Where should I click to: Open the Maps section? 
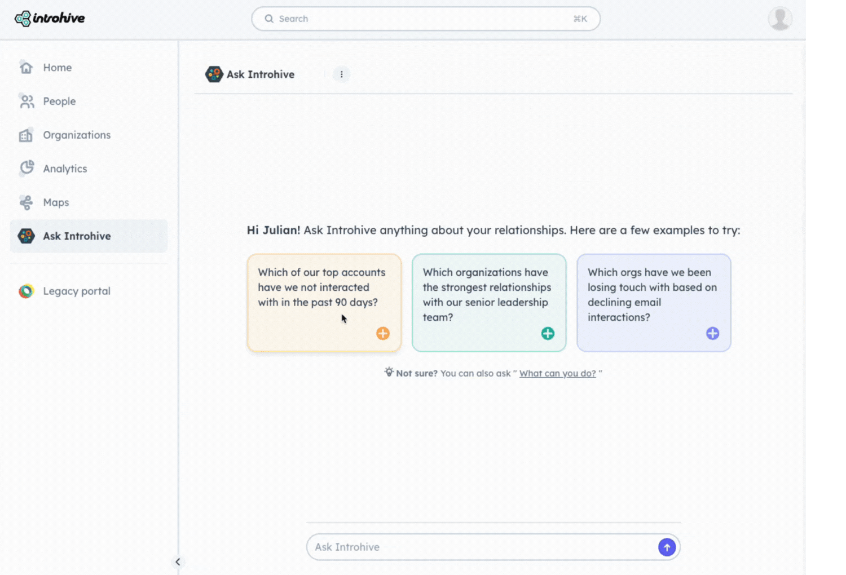coord(89,202)
